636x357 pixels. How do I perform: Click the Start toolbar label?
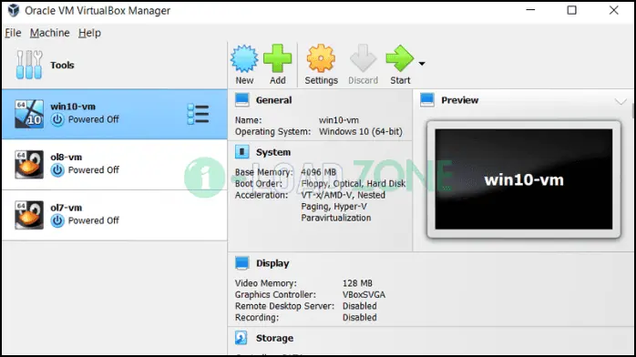[x=400, y=81]
